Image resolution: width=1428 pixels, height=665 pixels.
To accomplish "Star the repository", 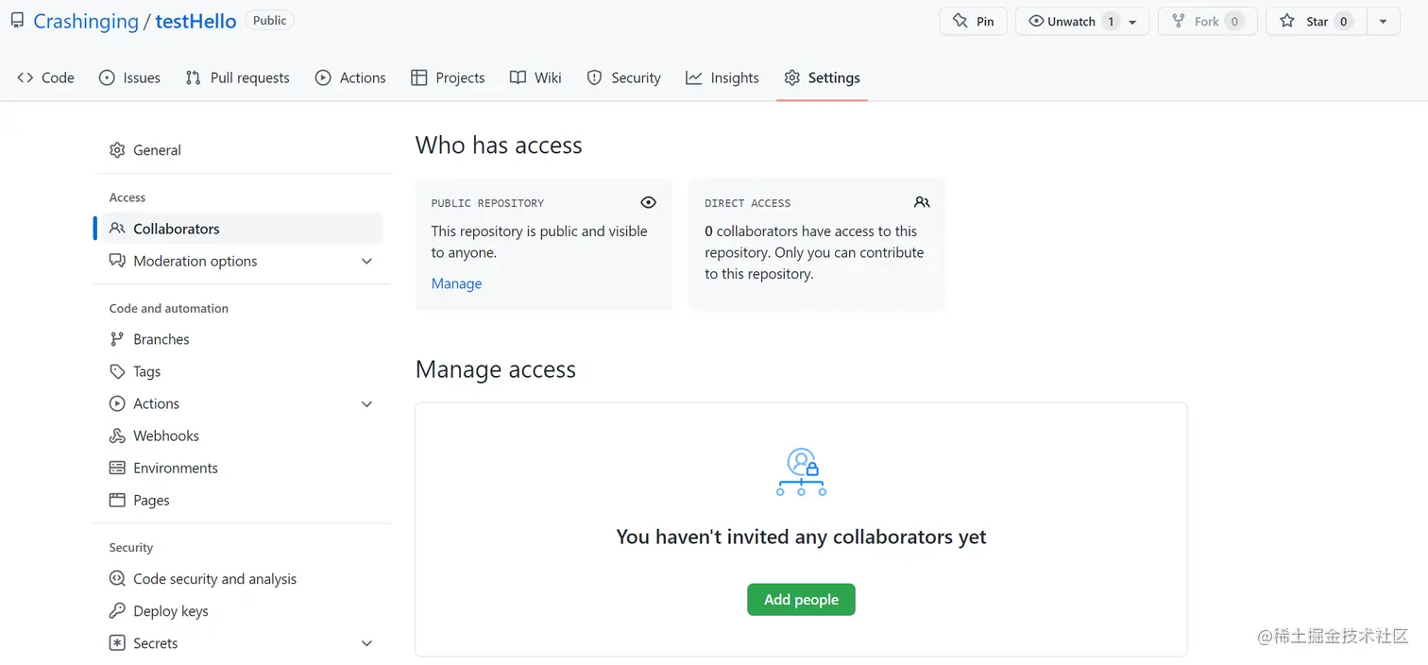I will coord(1317,21).
